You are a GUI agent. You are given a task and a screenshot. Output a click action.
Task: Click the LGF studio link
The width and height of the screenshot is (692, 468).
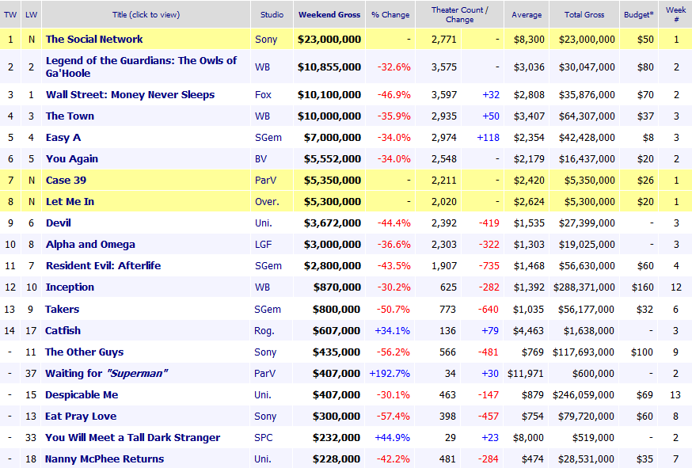(264, 245)
